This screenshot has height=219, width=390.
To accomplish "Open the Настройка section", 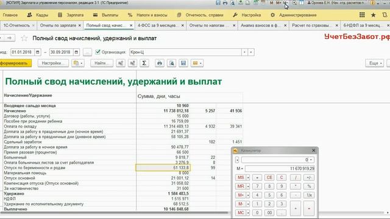I will pyautogui.click(x=247, y=15).
